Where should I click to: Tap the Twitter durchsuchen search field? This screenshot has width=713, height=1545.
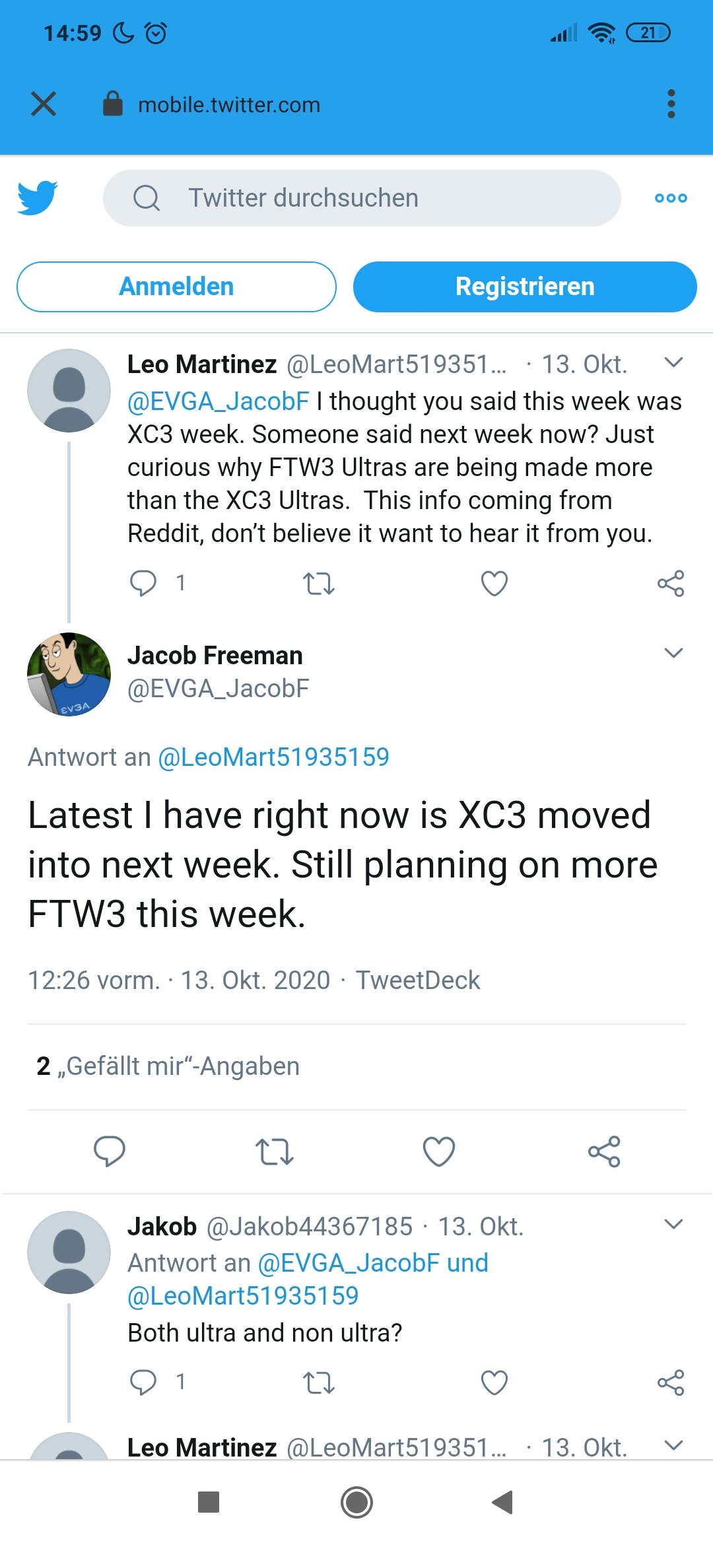tap(362, 198)
